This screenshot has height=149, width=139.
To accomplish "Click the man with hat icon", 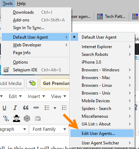I will pyautogui.click(x=17, y=118).
